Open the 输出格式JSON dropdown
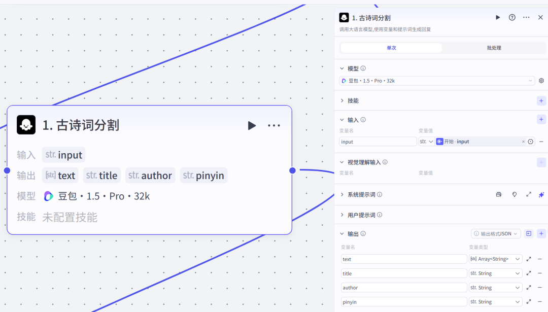The width and height of the screenshot is (548, 312). point(496,234)
